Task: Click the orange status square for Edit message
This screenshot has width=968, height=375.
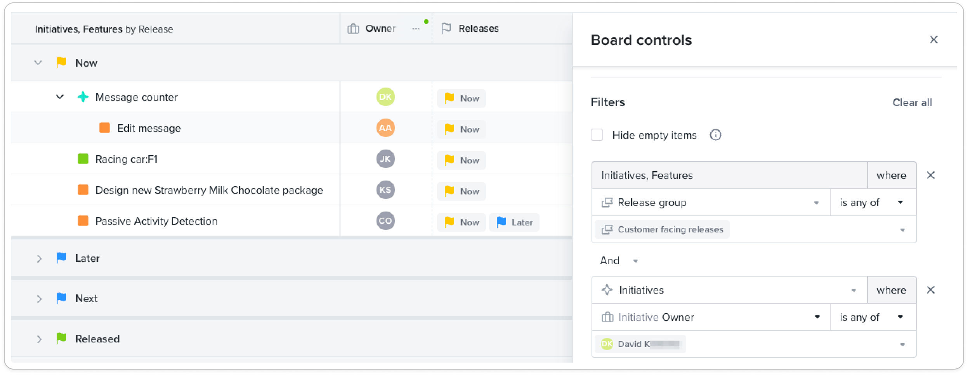Action: (x=105, y=128)
